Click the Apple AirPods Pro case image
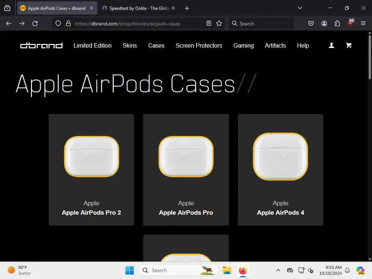The height and width of the screenshot is (279, 372). (x=186, y=156)
